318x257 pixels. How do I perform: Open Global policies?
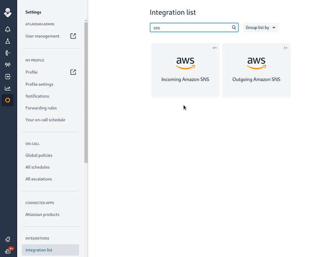(39, 155)
